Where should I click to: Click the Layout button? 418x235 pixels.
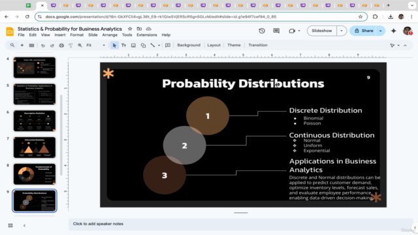pos(214,45)
